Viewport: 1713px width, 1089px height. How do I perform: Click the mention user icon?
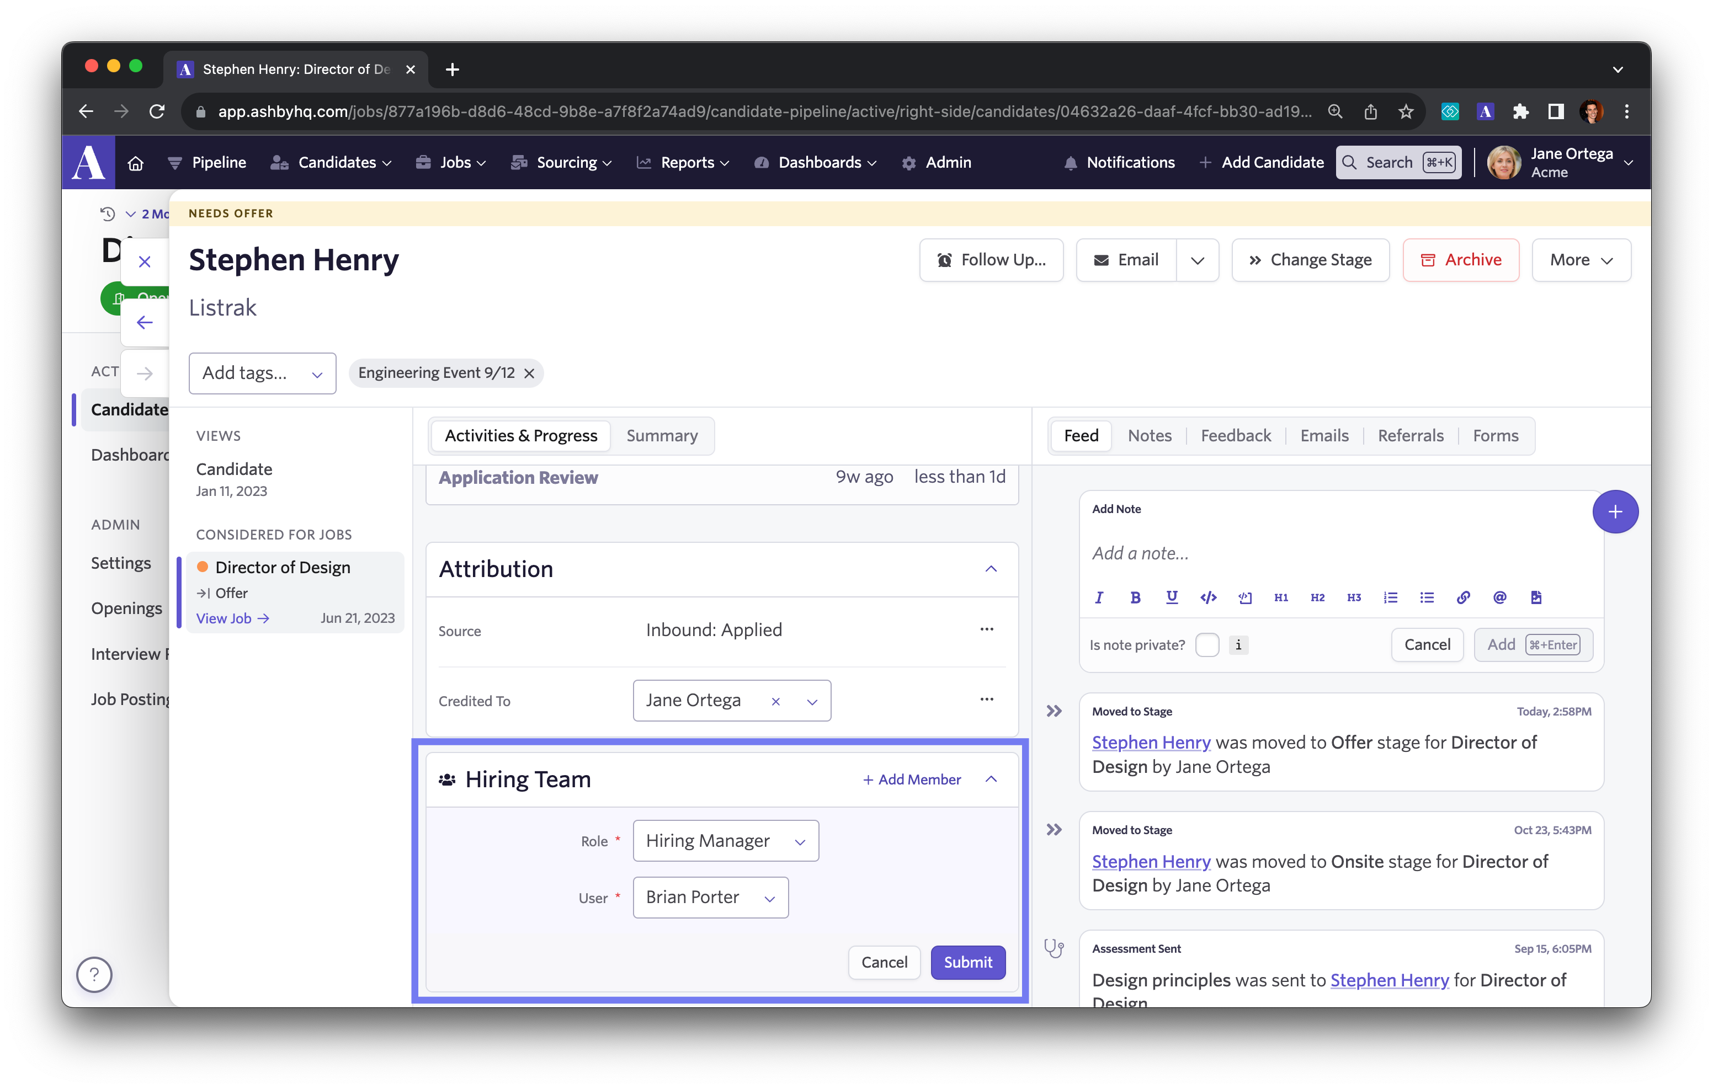tap(1499, 599)
